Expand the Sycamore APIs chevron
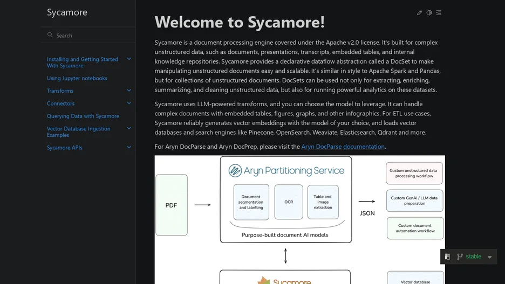Viewport: 505px width, 284px height. 129,148
